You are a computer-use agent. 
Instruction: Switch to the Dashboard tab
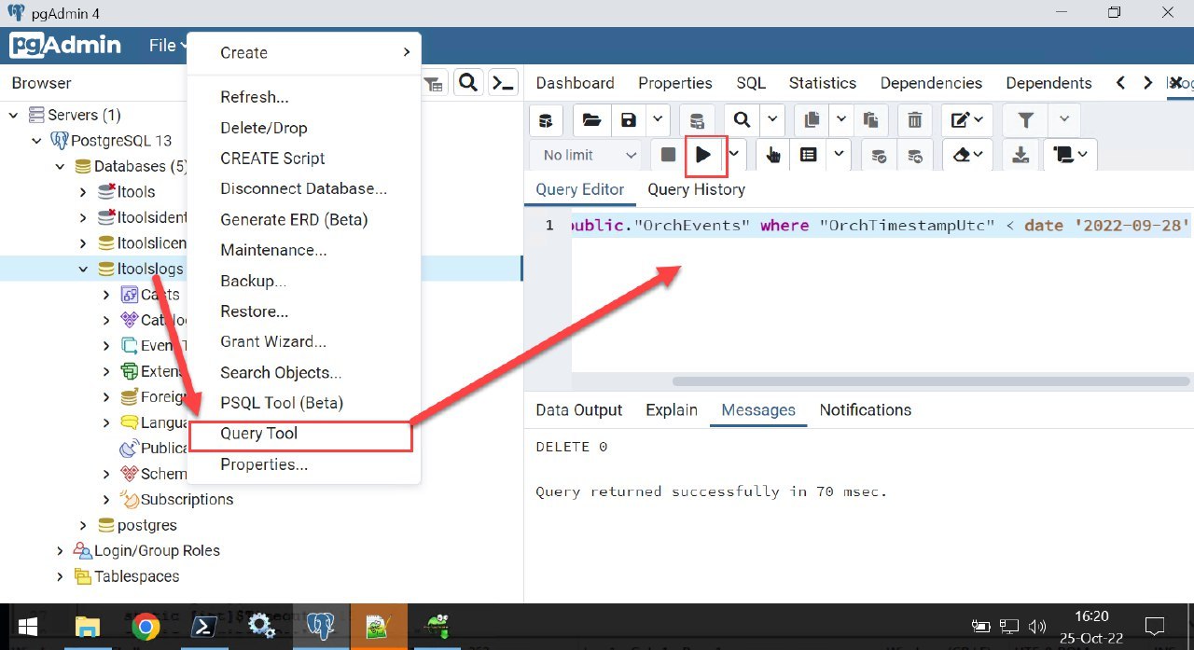point(575,83)
